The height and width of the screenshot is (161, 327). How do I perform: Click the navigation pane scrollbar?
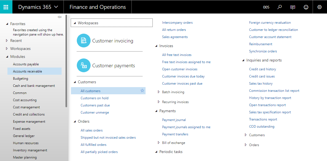[x=66, y=61]
